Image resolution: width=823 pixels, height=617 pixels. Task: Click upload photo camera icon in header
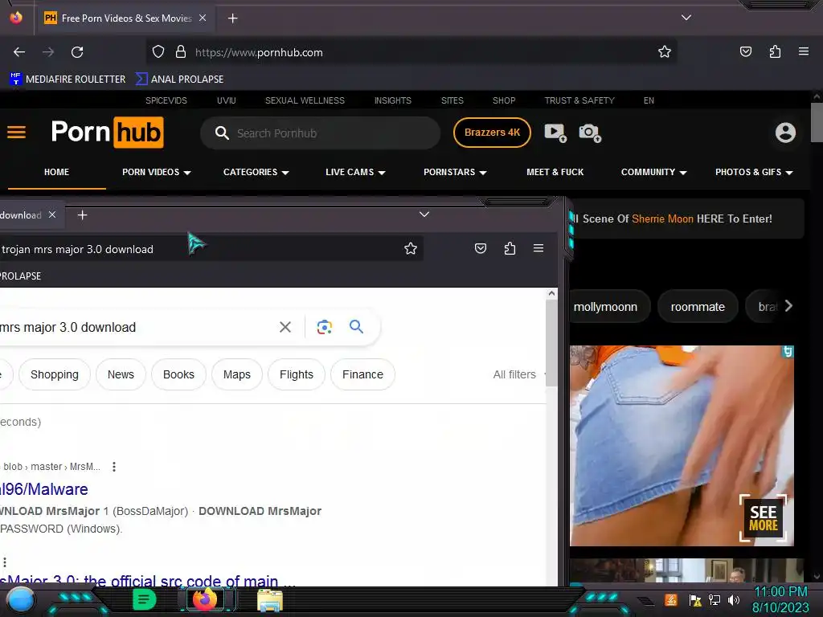click(x=590, y=133)
